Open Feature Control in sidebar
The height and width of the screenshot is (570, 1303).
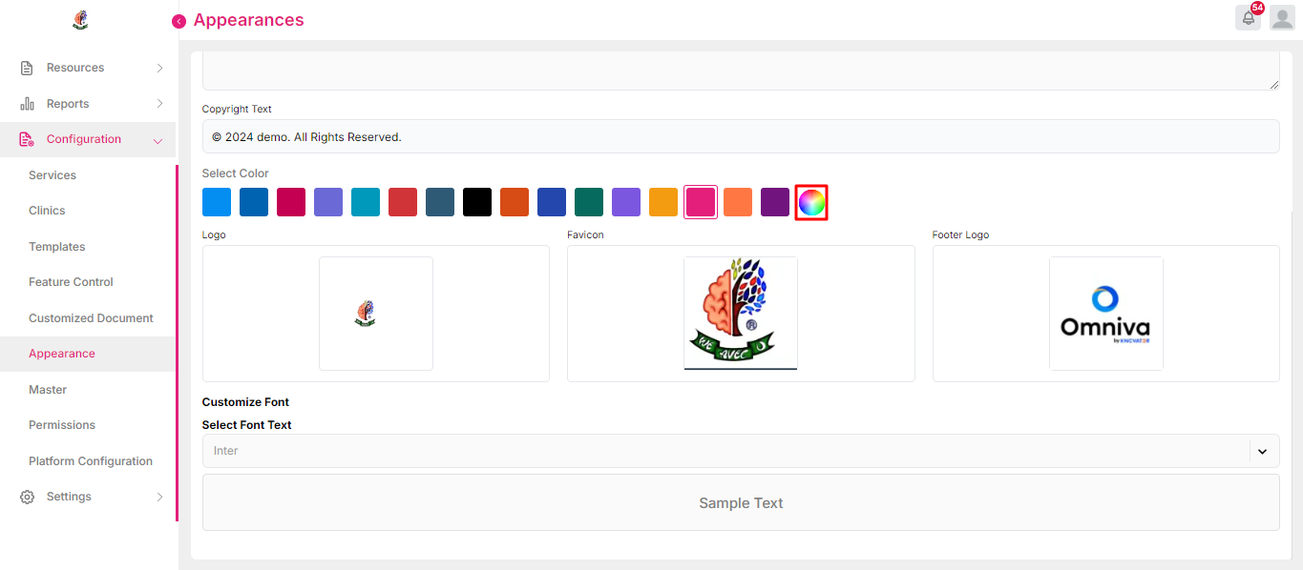(71, 282)
